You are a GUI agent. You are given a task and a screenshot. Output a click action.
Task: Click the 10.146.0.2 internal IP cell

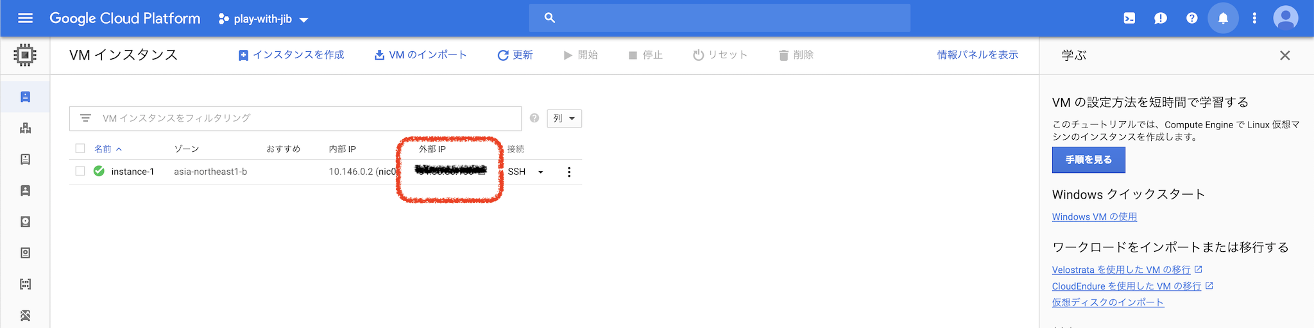coord(363,172)
